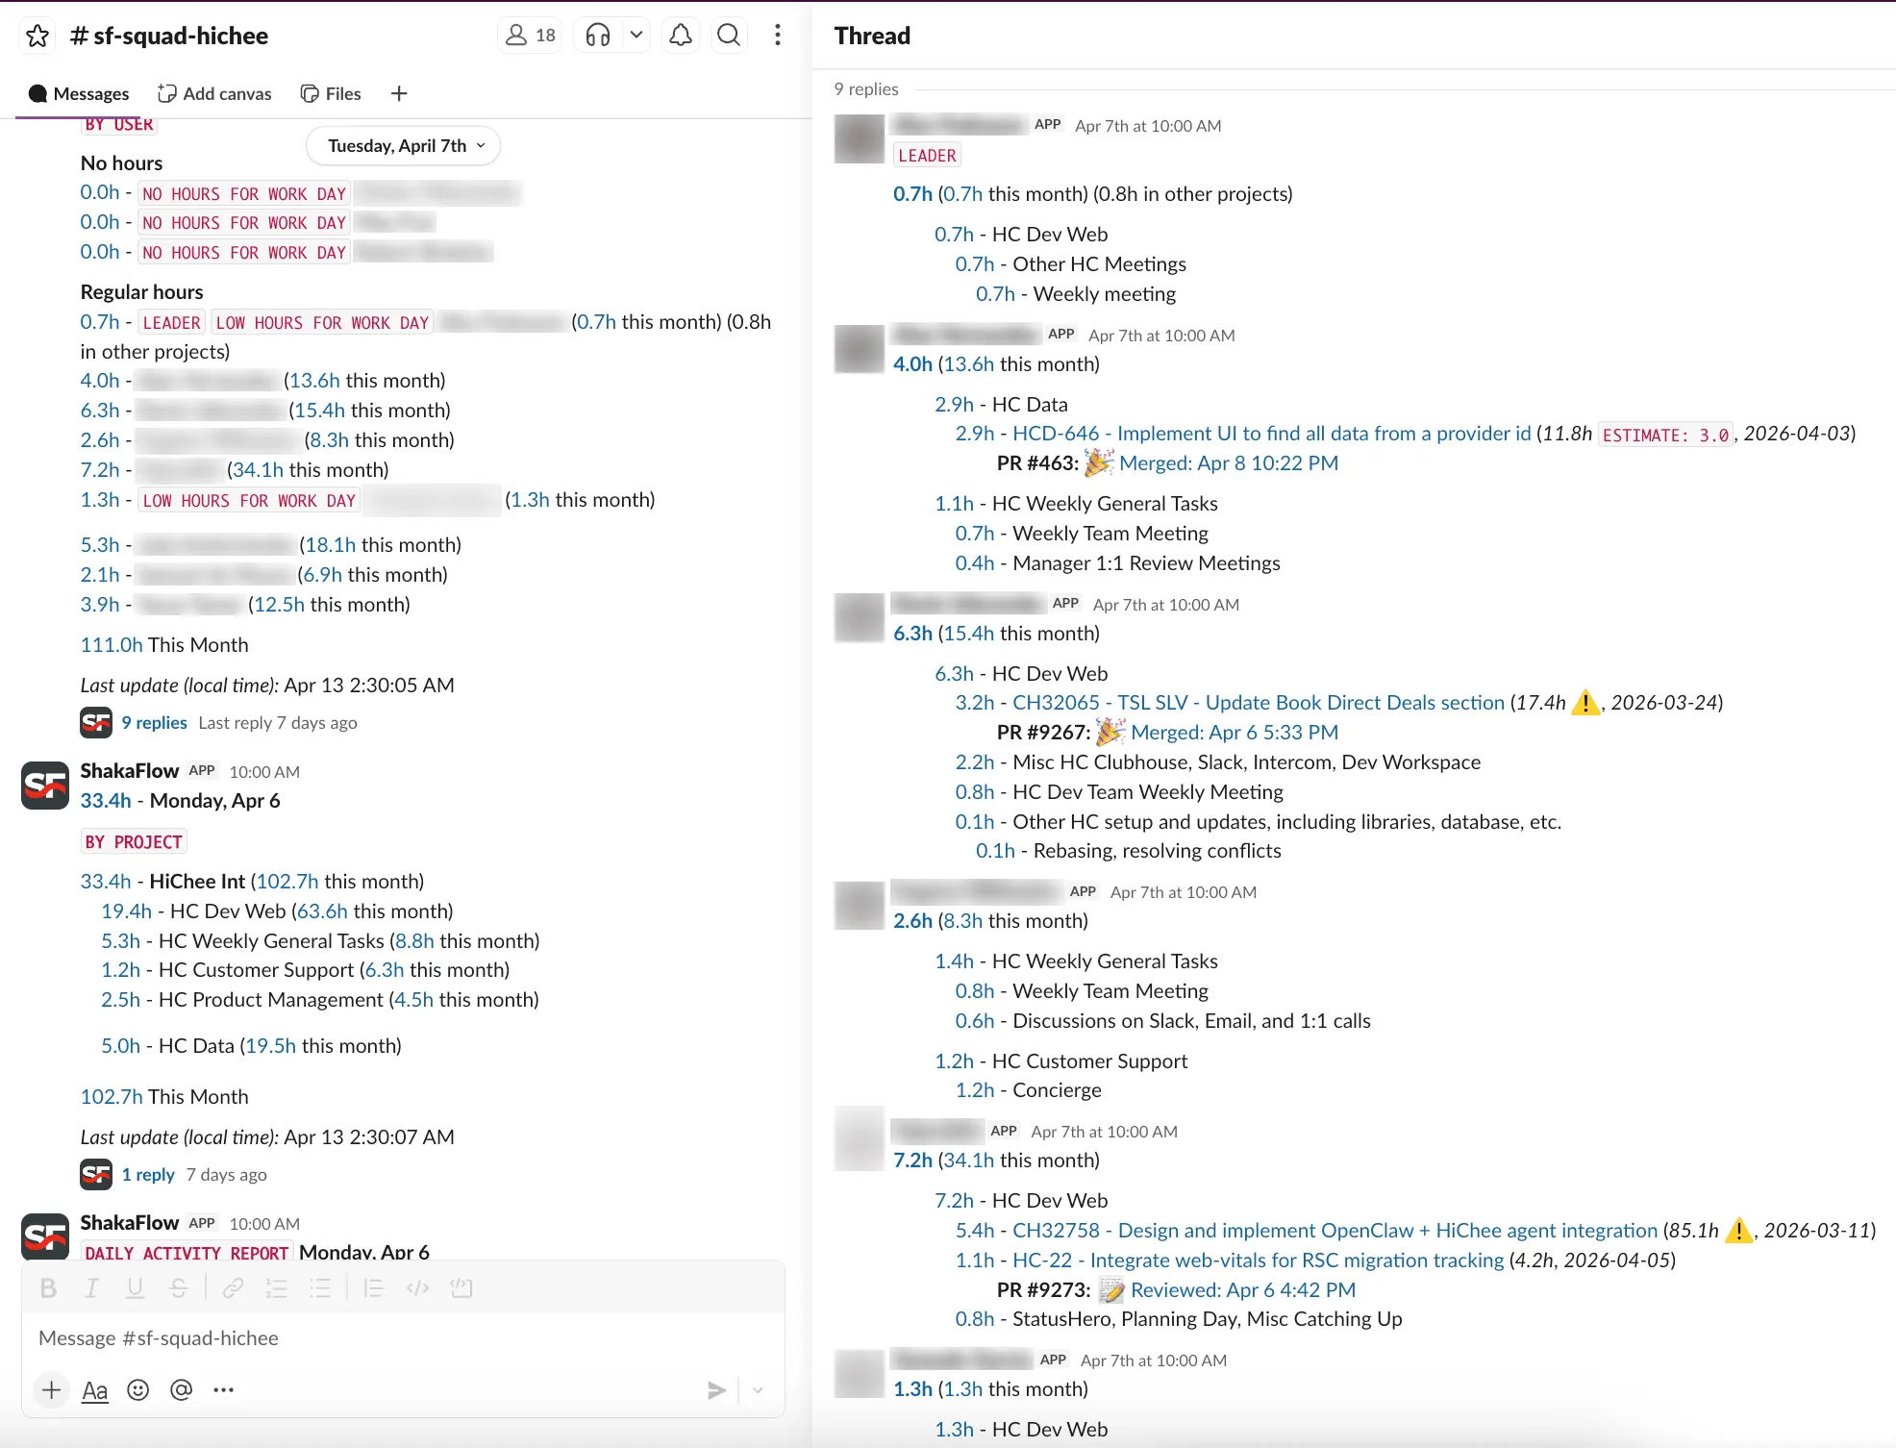Viewport: 1896px width, 1448px height.
Task: Star the sf-squad-hichee channel
Action: tap(37, 36)
